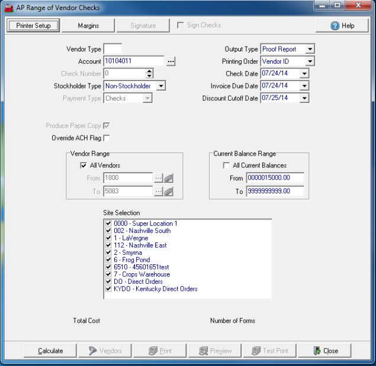Click the Vendor Type input field
This screenshot has width=376, height=366.
click(x=113, y=48)
